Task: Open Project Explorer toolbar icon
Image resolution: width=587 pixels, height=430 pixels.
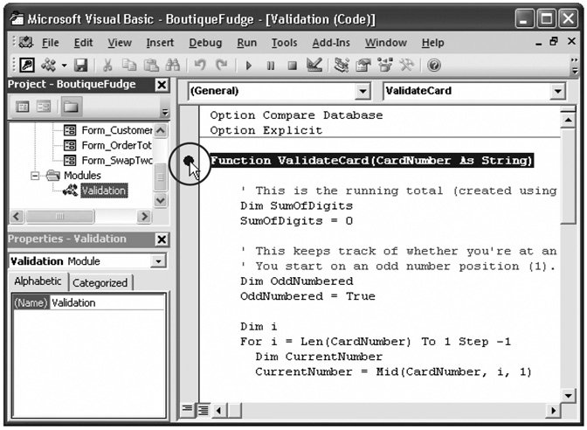Action: [341, 66]
